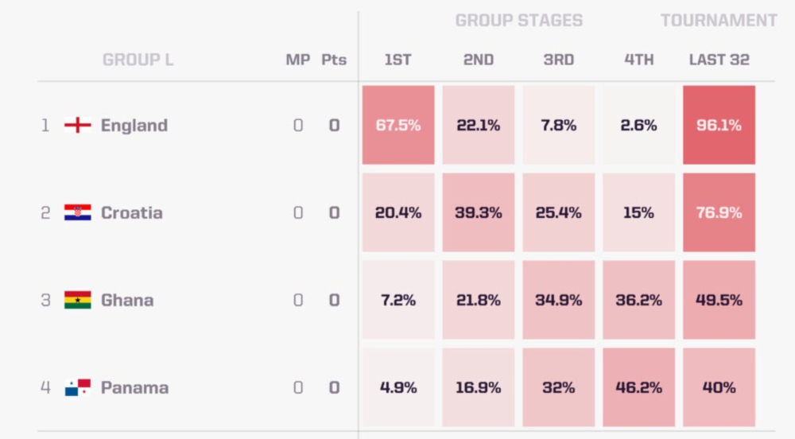The width and height of the screenshot is (795, 439).
Task: Click England's 67.5% first-place cell
Action: [398, 125]
